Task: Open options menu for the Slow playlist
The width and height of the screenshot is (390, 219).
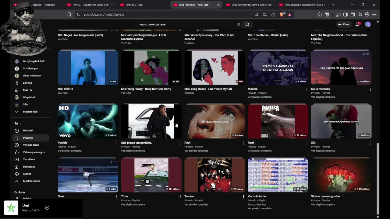Action: pos(117,196)
